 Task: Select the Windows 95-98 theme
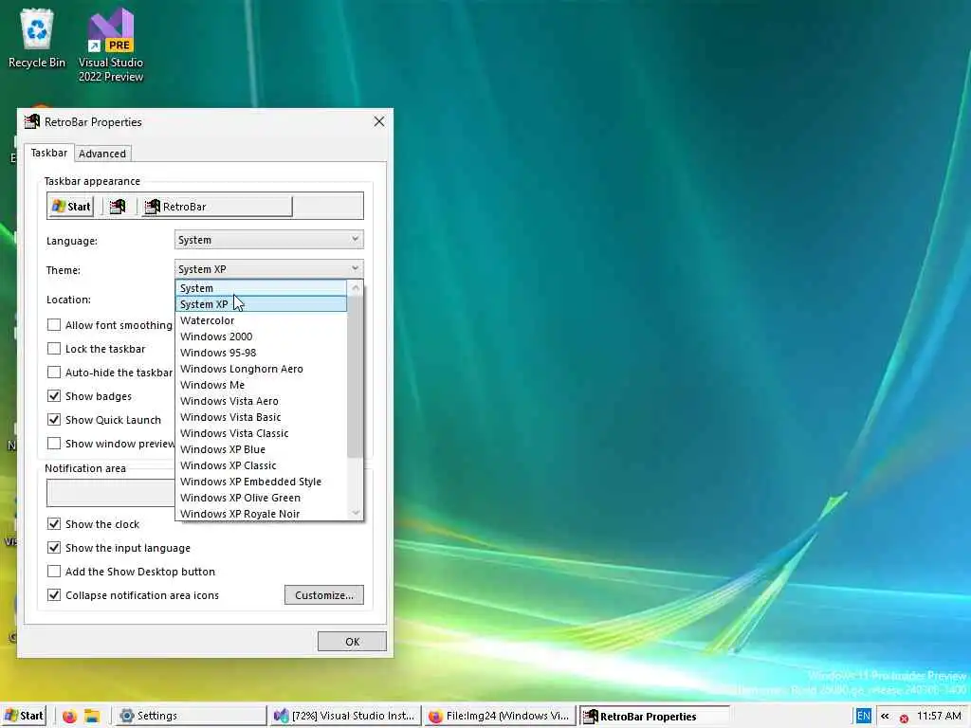[x=262, y=353]
